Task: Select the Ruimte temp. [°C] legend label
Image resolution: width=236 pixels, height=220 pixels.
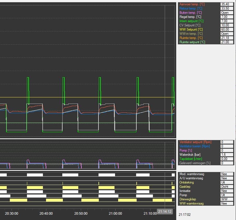Action: (191, 38)
